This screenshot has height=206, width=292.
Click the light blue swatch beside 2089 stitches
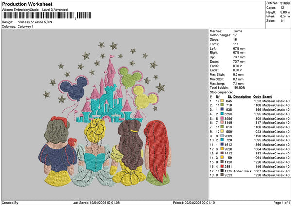coord(222,136)
